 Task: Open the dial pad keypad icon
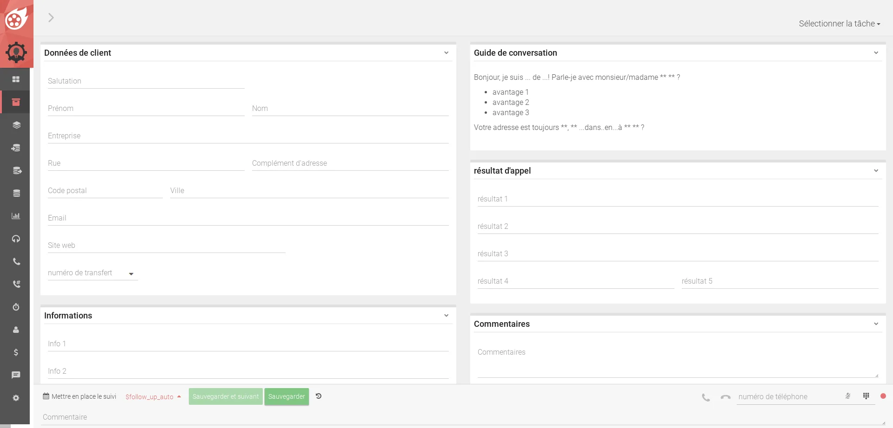[866, 396]
